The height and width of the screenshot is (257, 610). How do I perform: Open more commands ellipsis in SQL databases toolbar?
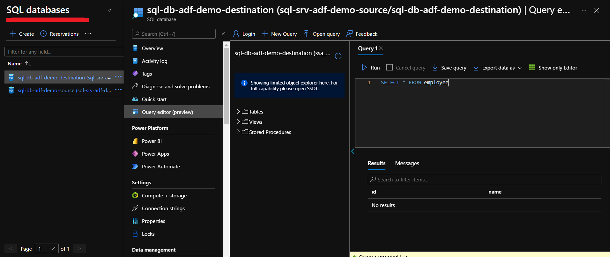[x=88, y=33]
